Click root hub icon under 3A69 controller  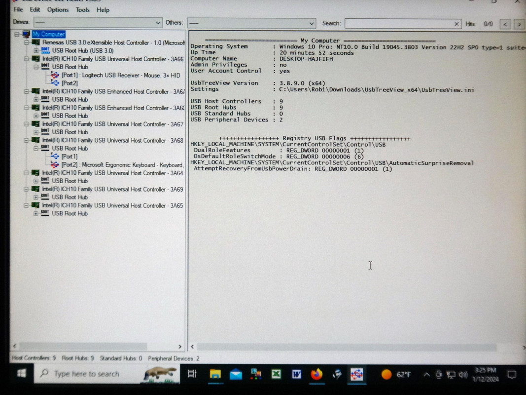point(45,197)
